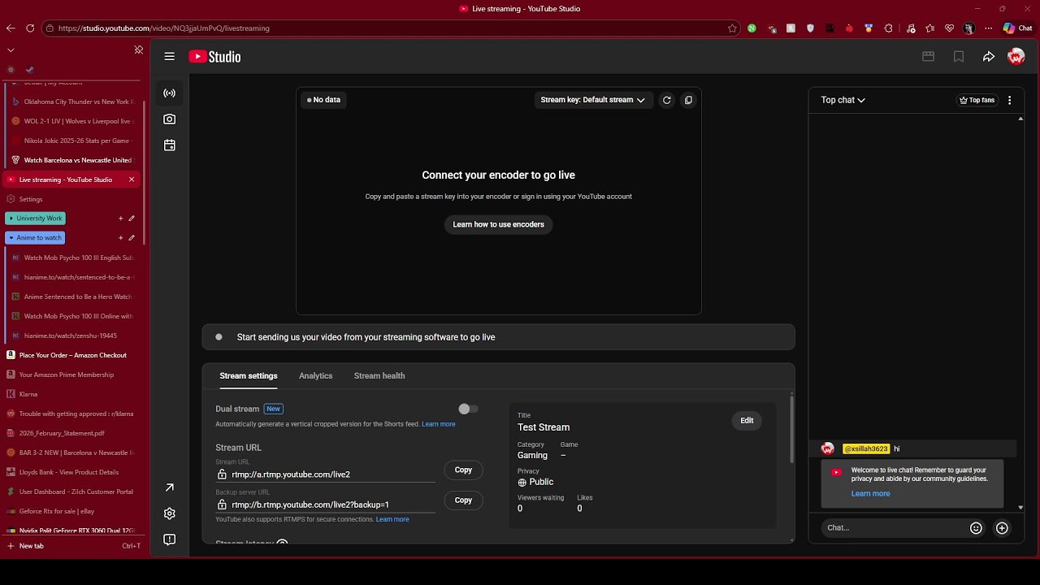Copy the stream key with copy icon
1040x585 pixels.
click(688, 100)
